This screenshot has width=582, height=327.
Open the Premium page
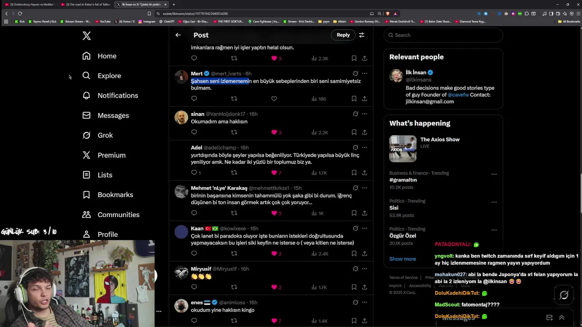[x=104, y=155]
